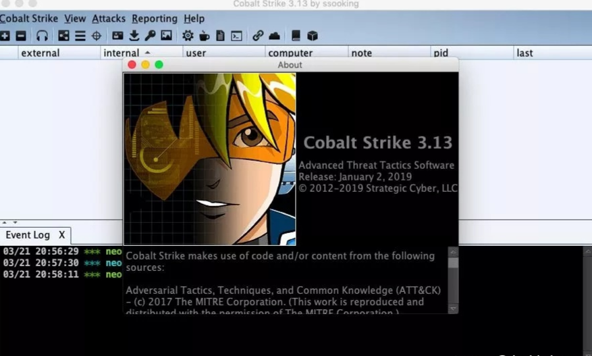Host a file using the chain link icon

pyautogui.click(x=258, y=36)
